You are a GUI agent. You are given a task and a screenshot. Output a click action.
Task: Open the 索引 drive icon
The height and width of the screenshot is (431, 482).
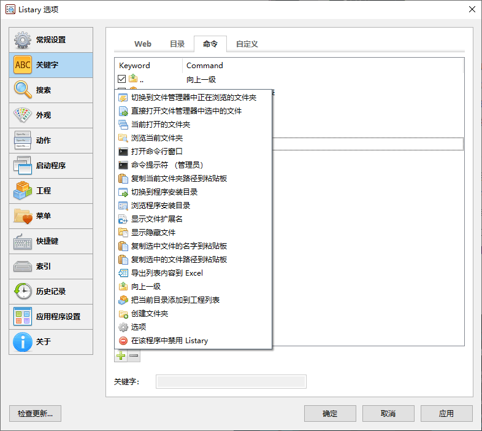[x=23, y=266]
